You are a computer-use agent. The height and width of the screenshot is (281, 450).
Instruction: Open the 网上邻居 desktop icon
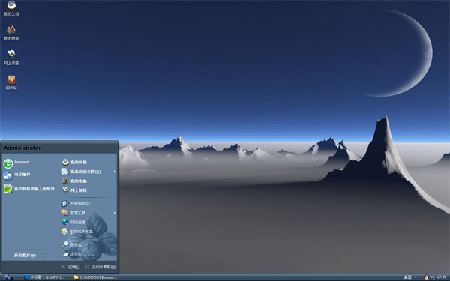11,58
